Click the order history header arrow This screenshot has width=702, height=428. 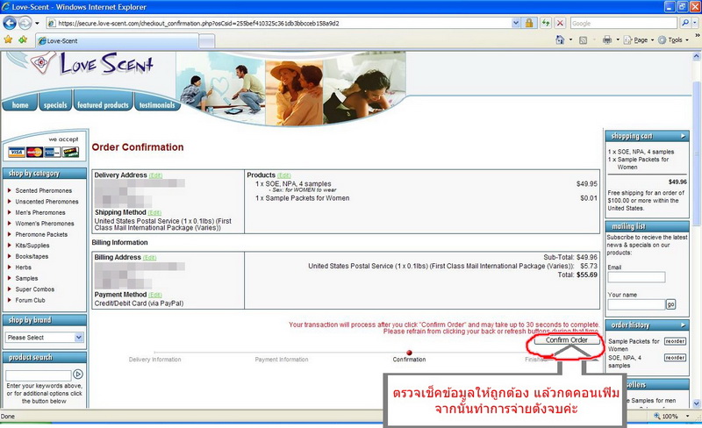pyautogui.click(x=684, y=325)
